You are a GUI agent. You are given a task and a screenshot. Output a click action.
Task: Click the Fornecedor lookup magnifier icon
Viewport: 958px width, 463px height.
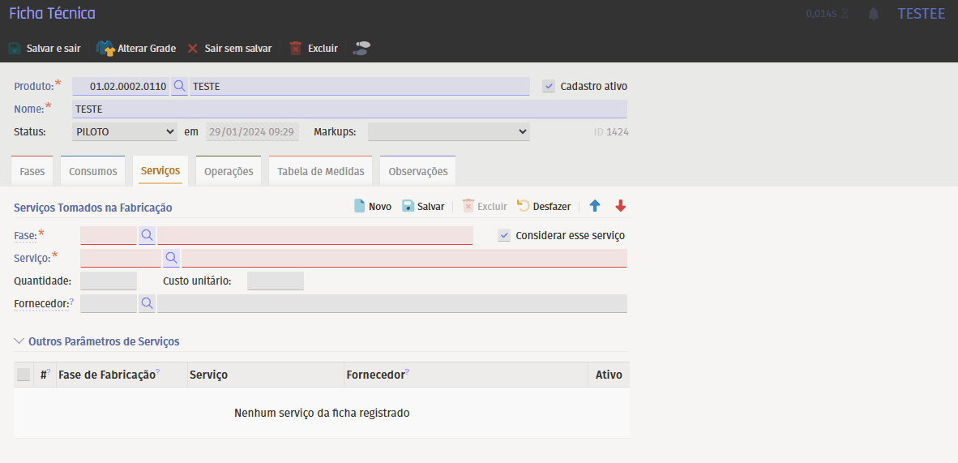tap(147, 303)
